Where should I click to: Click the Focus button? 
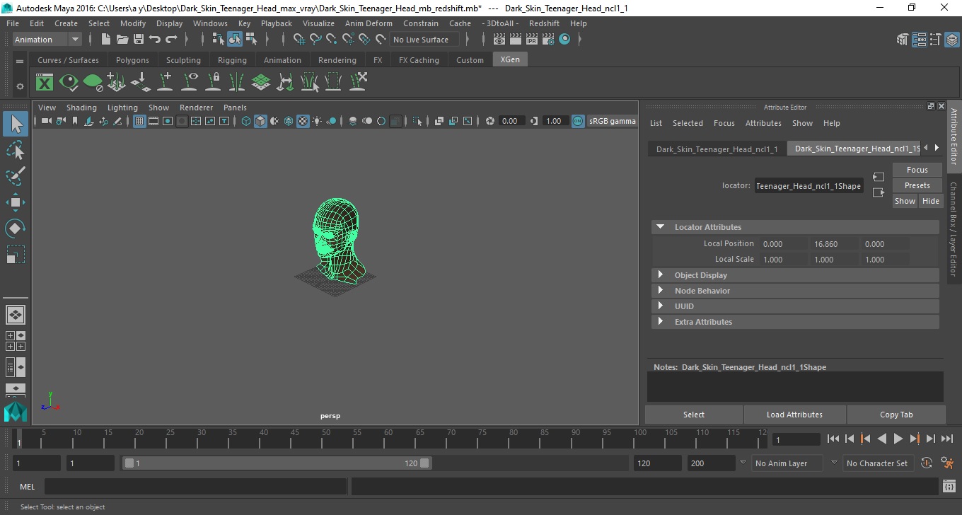pos(917,170)
